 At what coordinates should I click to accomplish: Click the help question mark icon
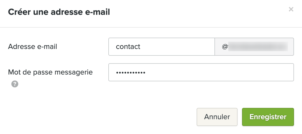coord(15,84)
